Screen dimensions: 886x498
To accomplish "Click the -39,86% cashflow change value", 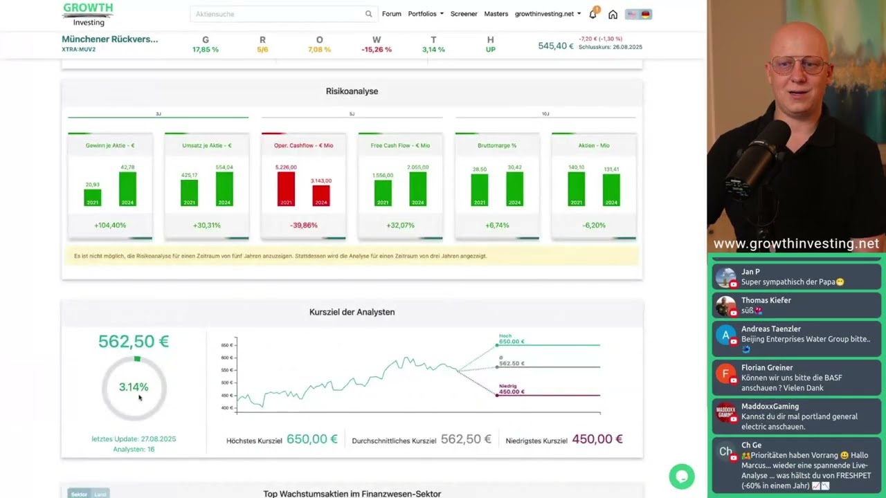I will 303,225.
